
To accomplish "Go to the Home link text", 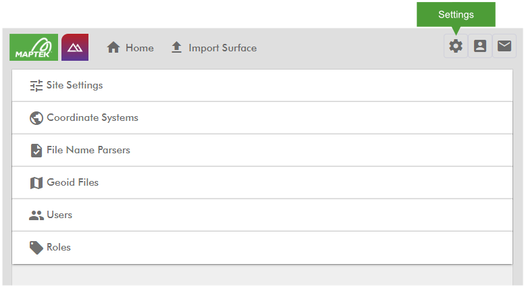I will pyautogui.click(x=140, y=48).
